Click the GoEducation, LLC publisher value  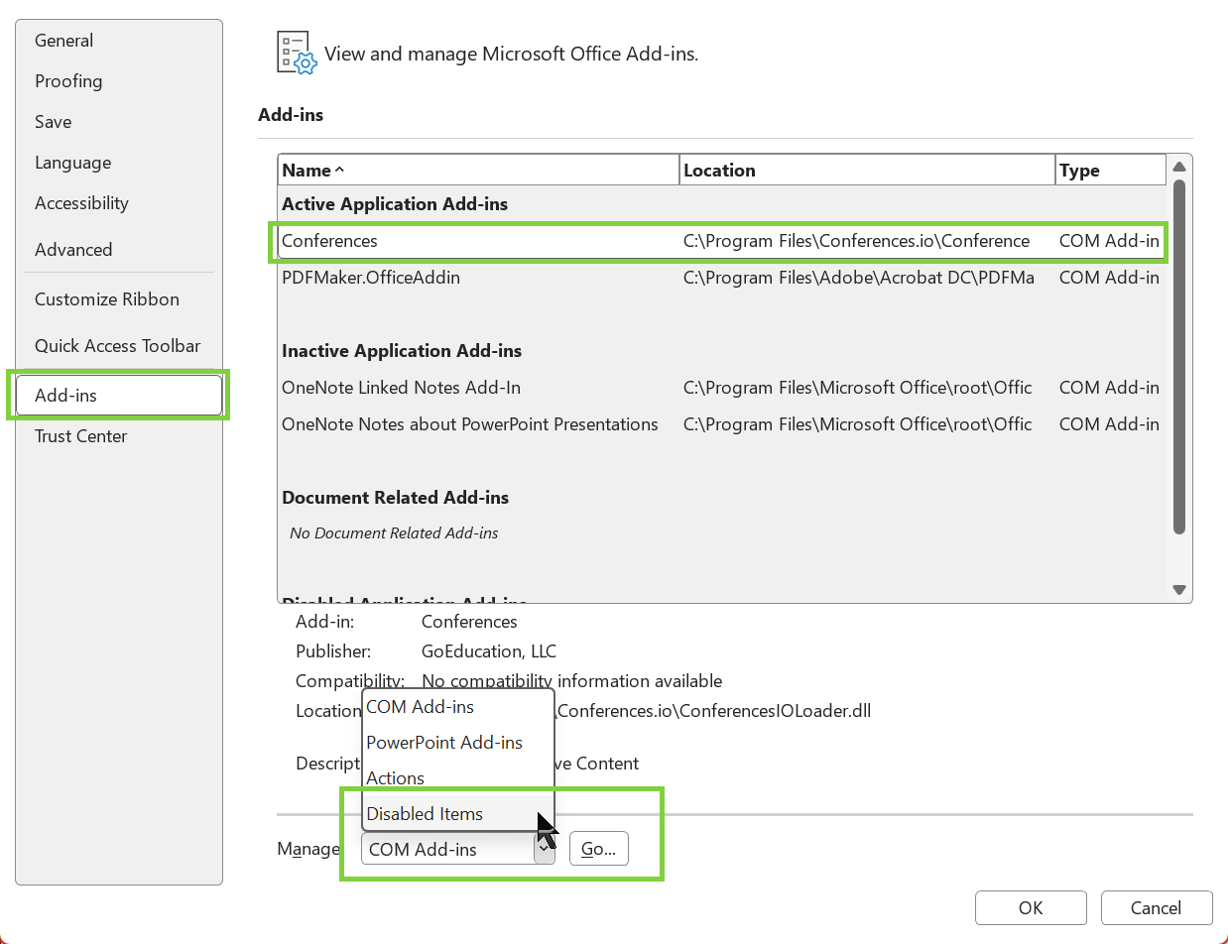point(489,651)
